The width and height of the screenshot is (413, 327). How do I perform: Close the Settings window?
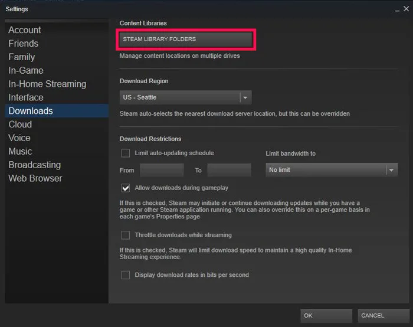[407, 9]
